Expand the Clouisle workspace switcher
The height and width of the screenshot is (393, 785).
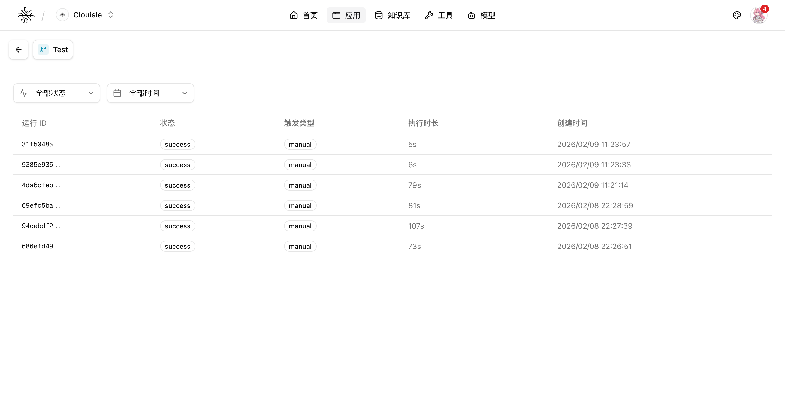[x=111, y=15]
